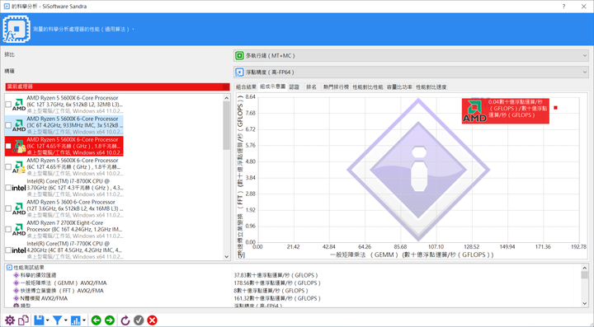
Task: Click the scroll-up arrow of results panel
Action: (x=585, y=268)
